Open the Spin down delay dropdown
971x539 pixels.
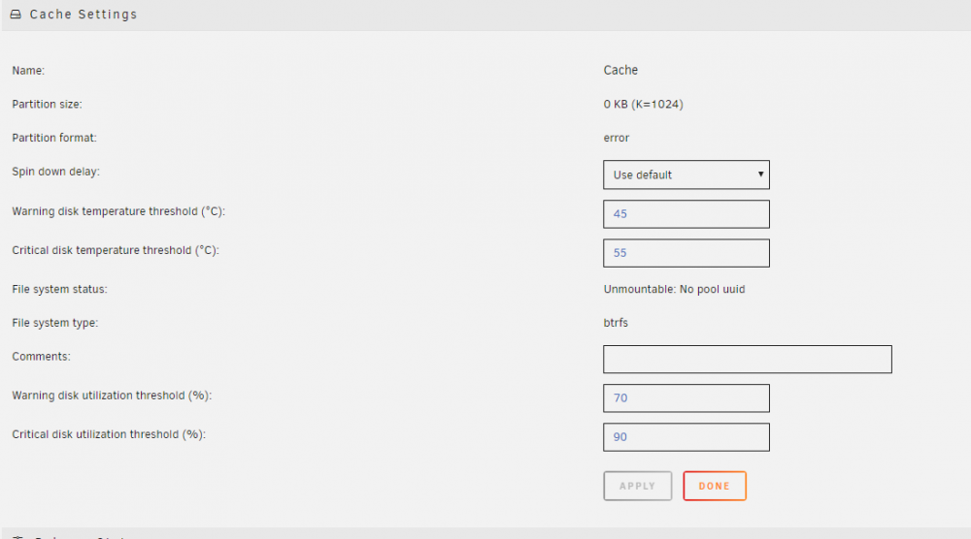point(686,174)
